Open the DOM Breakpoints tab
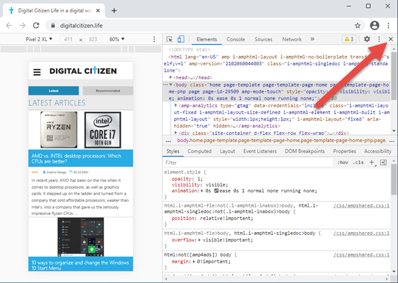Image resolution: width=398 pixels, height=283 pixels. click(305, 151)
